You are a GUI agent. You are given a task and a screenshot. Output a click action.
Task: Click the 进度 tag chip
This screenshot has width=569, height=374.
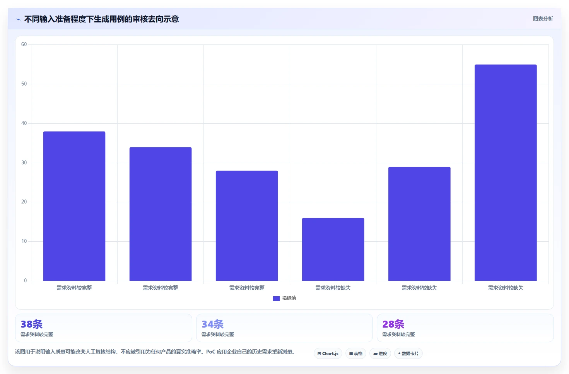(x=380, y=354)
